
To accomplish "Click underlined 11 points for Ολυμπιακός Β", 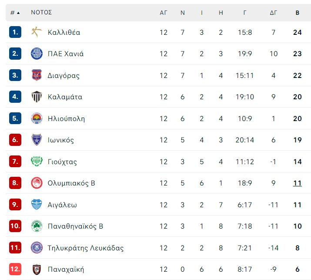I will (x=298, y=183).
